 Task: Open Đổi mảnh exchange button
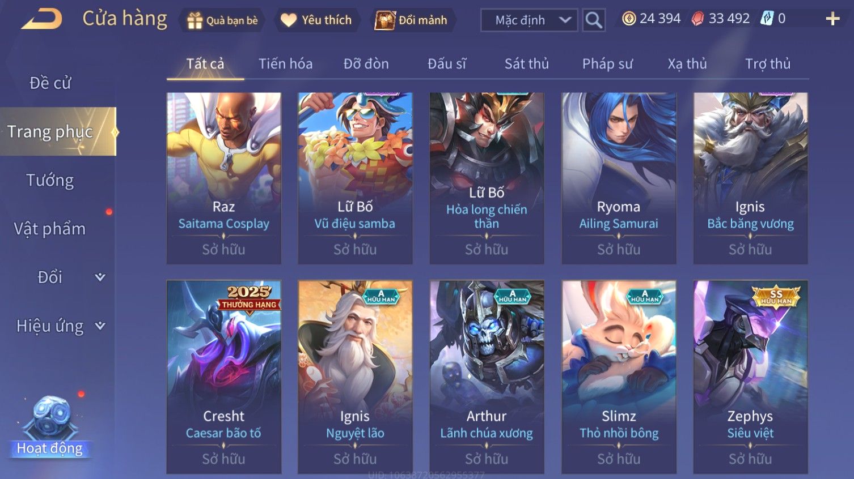click(x=412, y=20)
